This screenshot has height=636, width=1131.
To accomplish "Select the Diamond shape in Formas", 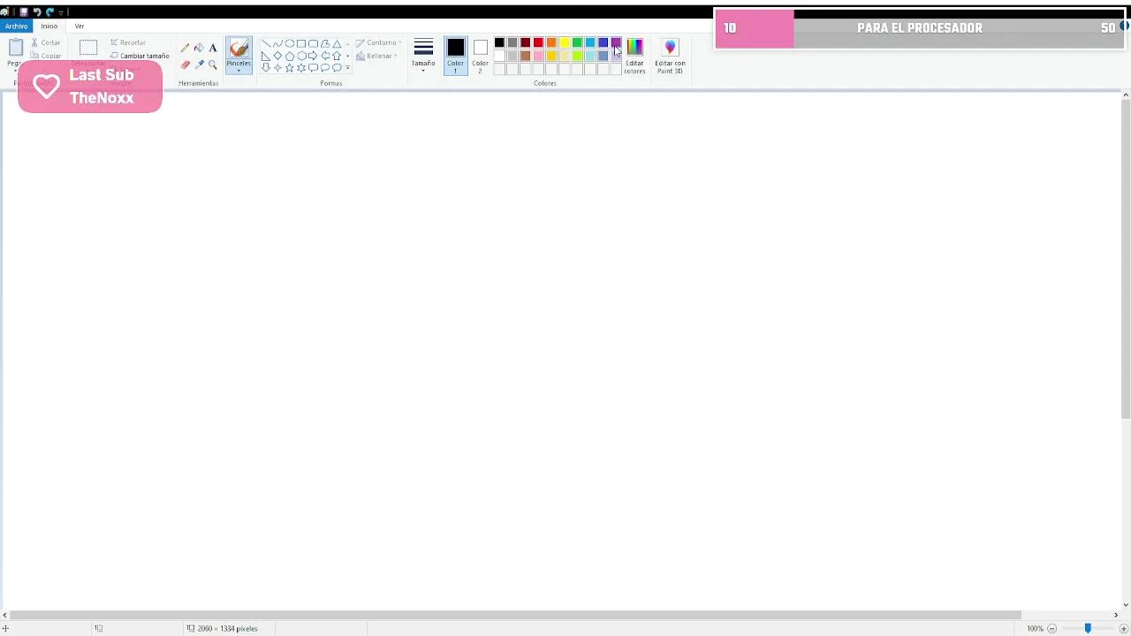I will [277, 56].
